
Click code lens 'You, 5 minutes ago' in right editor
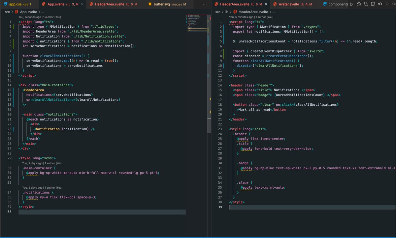(251, 17)
